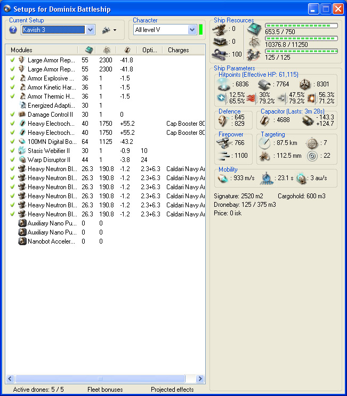This screenshot has width=347, height=396.
Task: Toggle the first Large Armor Repairer checkmark
Action: click(12, 60)
